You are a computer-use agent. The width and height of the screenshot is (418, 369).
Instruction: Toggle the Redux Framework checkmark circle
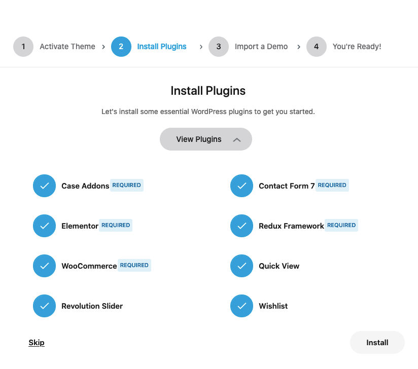coord(241,226)
